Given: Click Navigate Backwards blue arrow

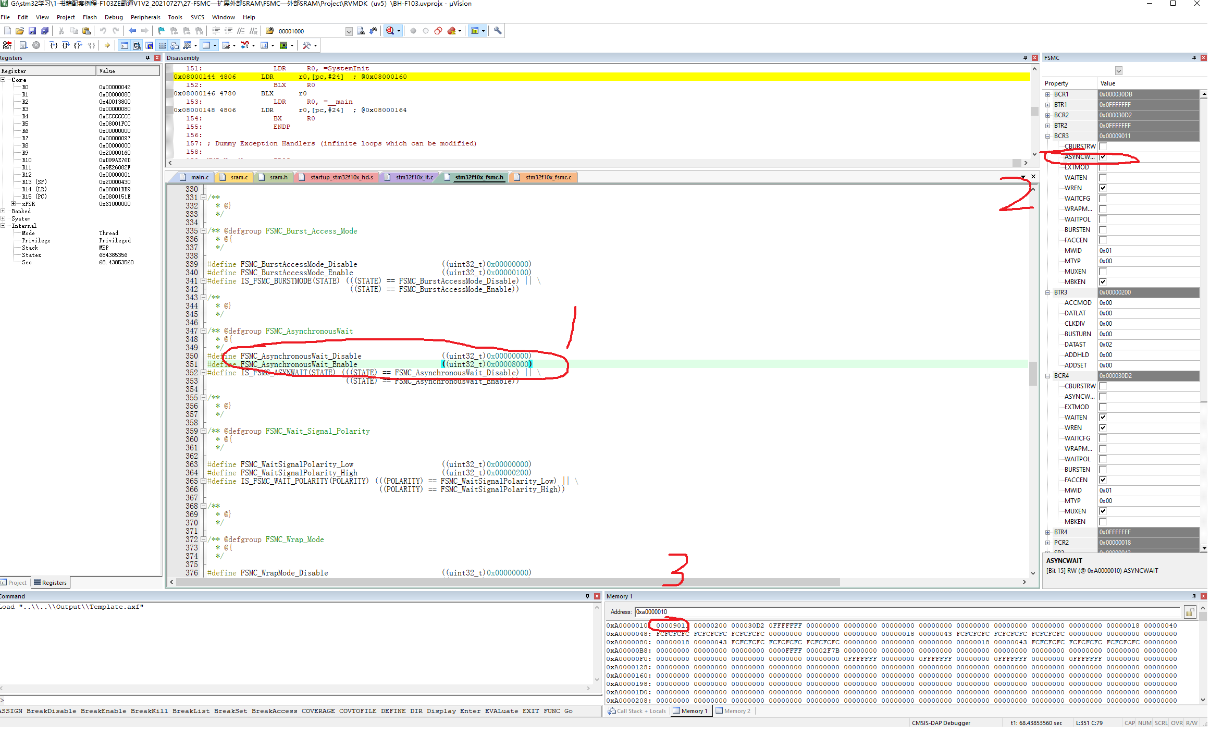Looking at the screenshot, I should click(132, 31).
